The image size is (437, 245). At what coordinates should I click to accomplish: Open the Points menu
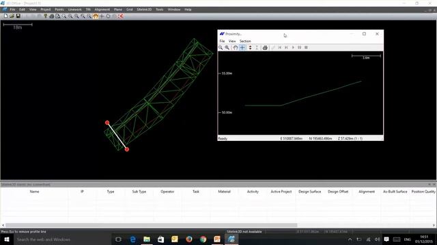click(x=59, y=10)
